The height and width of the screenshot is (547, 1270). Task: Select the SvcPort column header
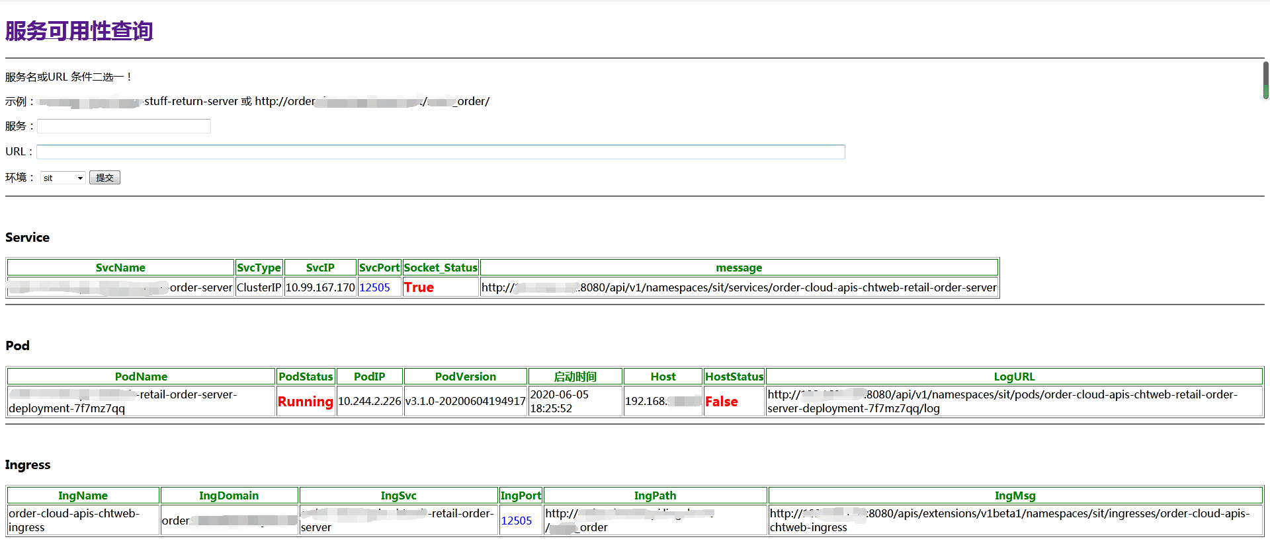[379, 268]
